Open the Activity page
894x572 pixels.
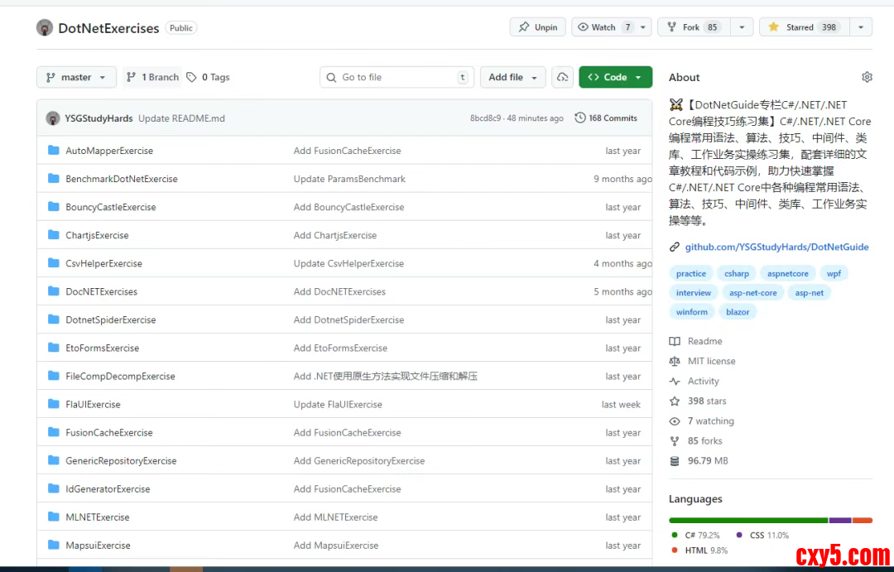(703, 381)
